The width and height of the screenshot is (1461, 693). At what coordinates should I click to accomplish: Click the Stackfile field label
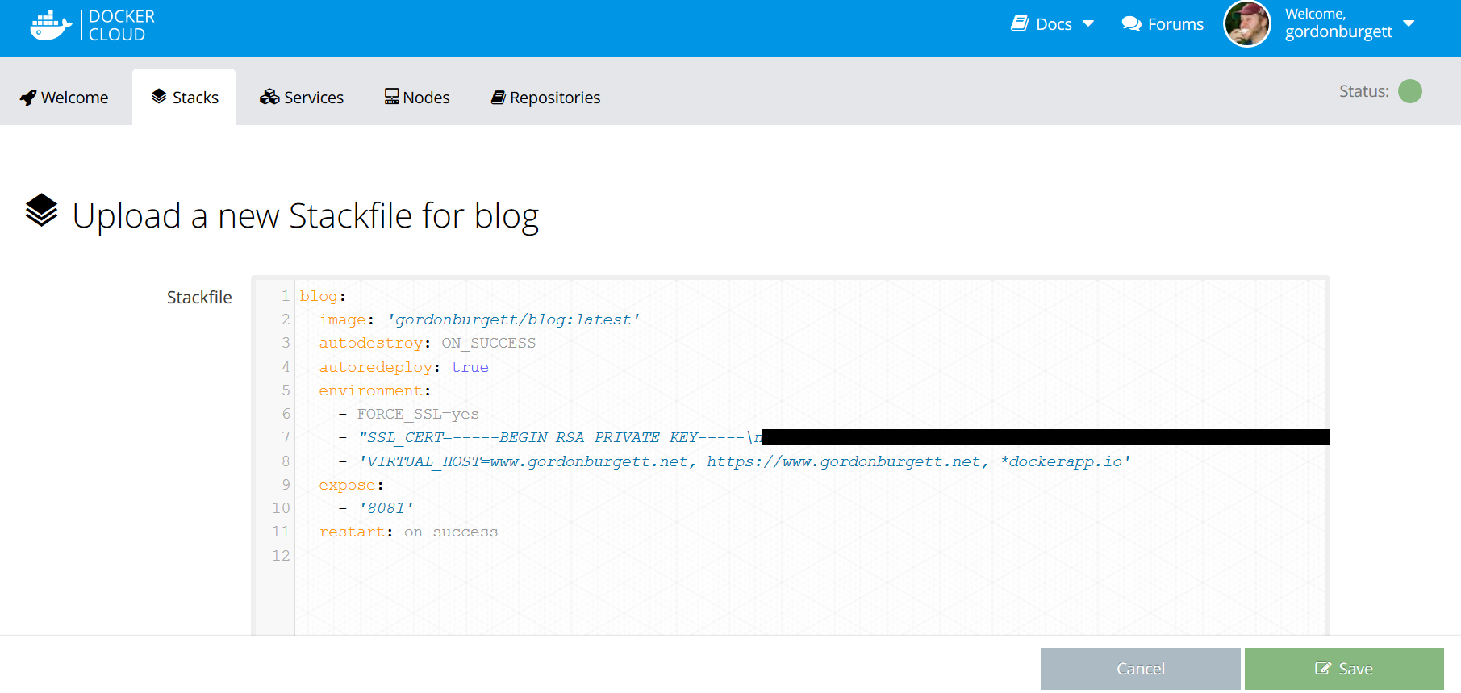coord(199,297)
